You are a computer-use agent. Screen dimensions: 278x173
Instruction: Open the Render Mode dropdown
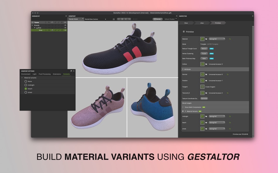coord(76,19)
